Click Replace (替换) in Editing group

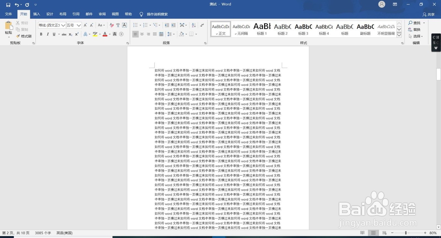(x=414, y=29)
